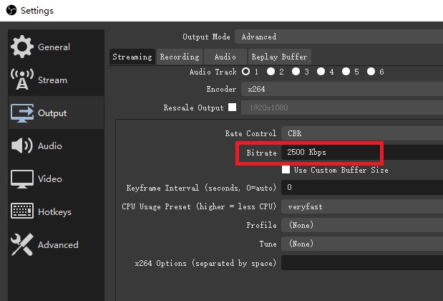Click the Use Custom Buffer Size label

pyautogui.click(x=341, y=170)
